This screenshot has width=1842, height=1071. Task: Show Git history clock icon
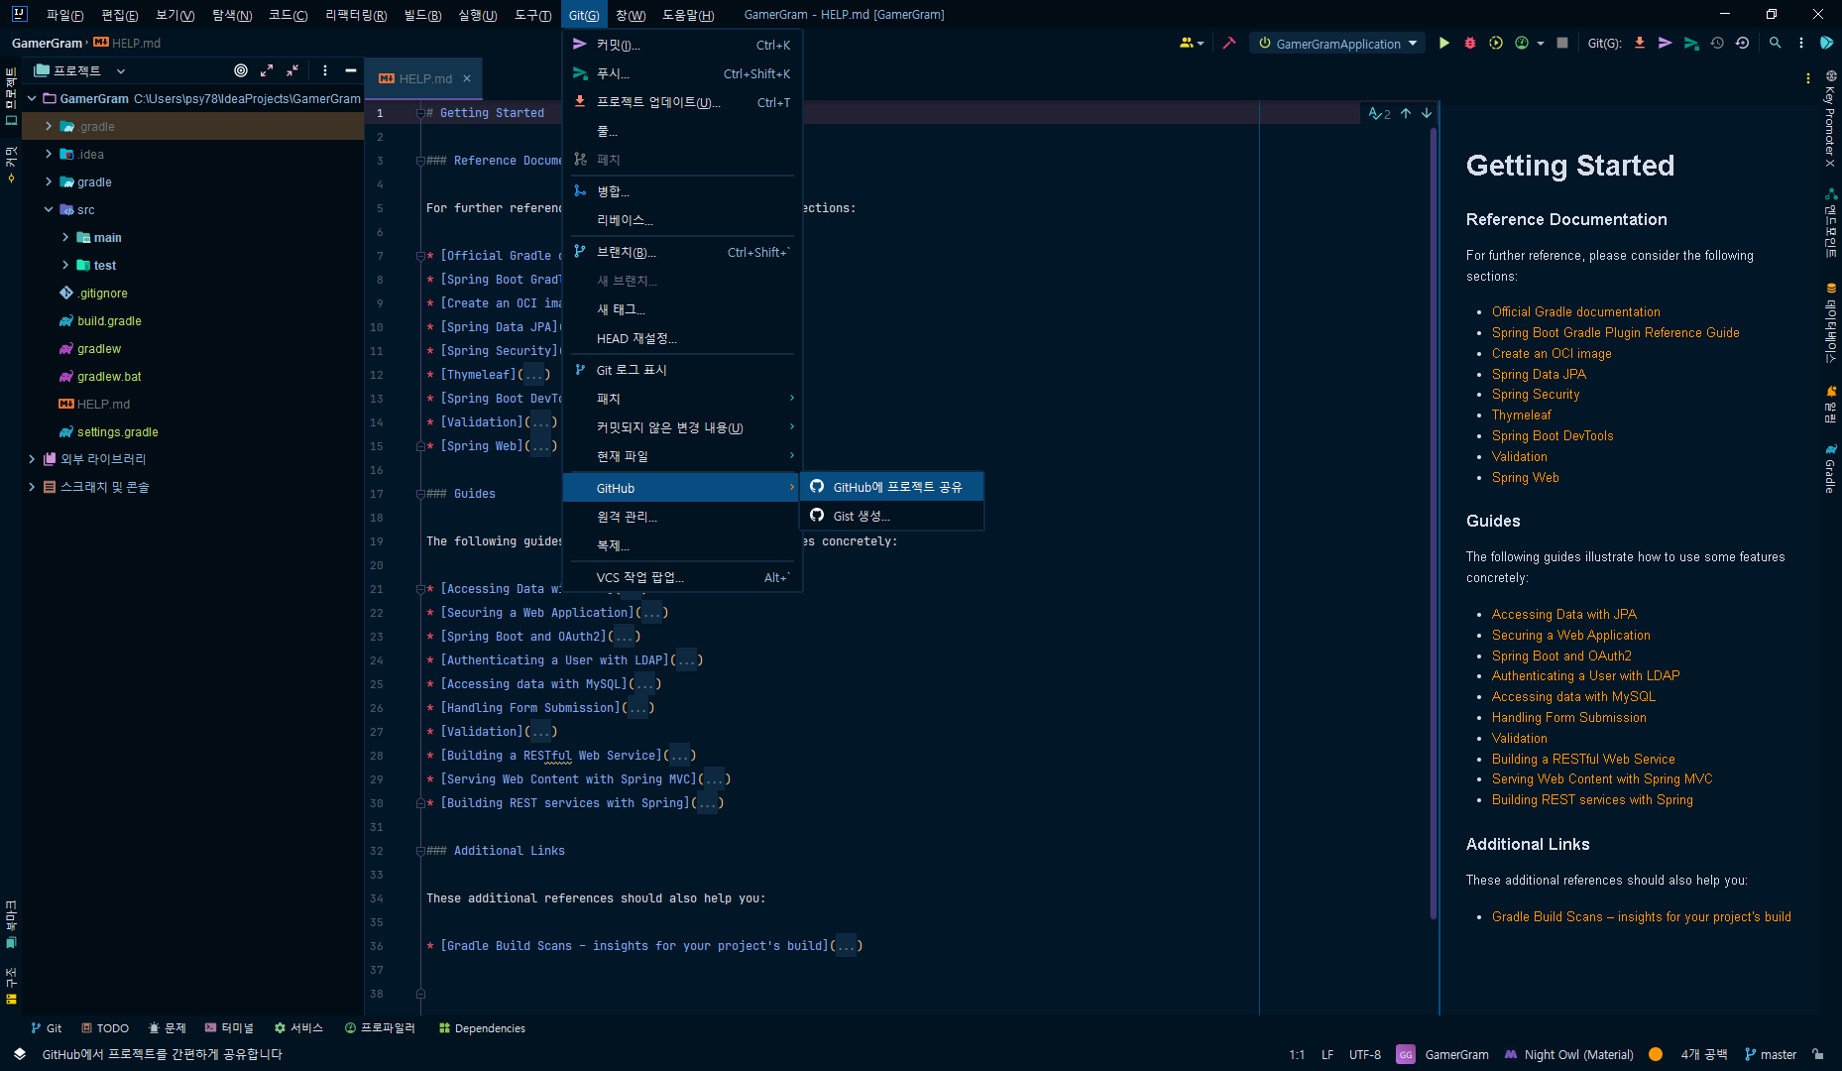coord(1717,43)
